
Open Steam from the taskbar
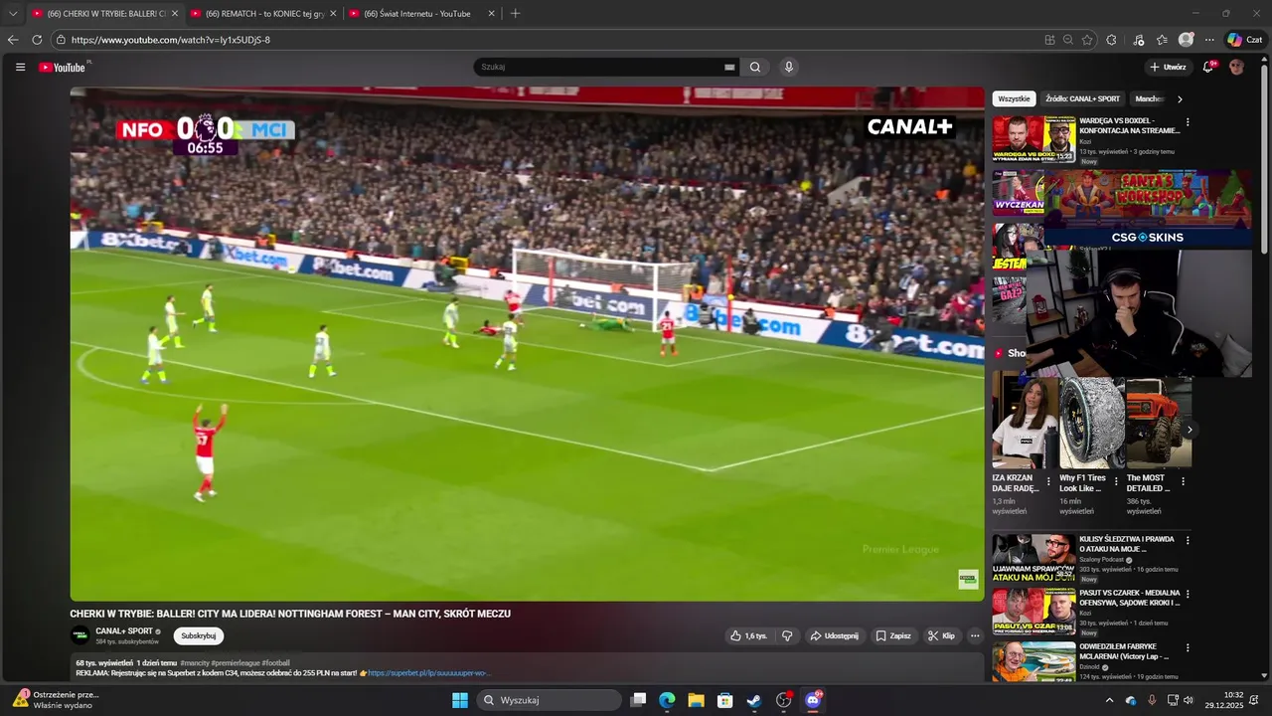(x=754, y=700)
